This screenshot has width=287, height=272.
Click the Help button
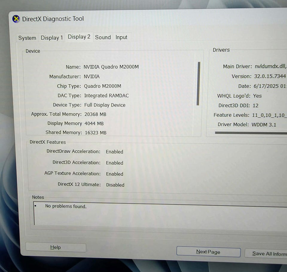click(x=56, y=247)
